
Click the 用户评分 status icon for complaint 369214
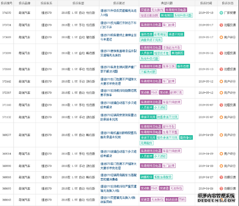point(221,154)
